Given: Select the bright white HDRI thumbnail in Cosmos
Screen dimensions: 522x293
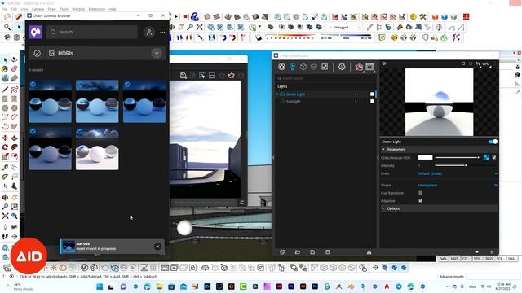Looking at the screenshot, I should [x=97, y=149].
